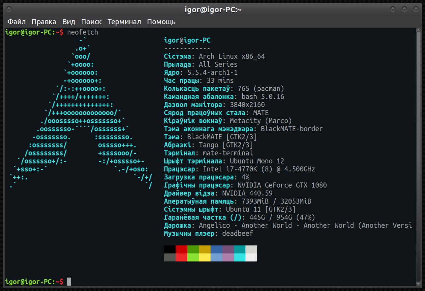Click the light purple color swatch
The width and height of the screenshot is (425, 291).
click(228, 257)
